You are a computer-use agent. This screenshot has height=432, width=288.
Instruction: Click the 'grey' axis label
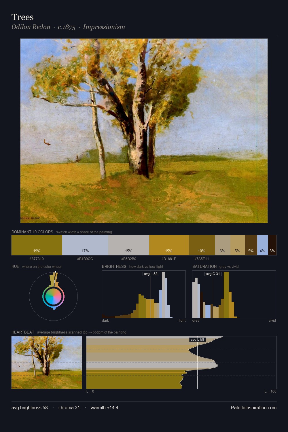pyautogui.click(x=196, y=321)
